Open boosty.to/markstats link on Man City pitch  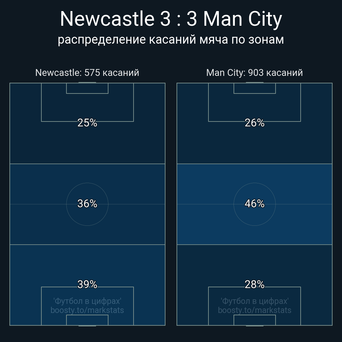254,310
